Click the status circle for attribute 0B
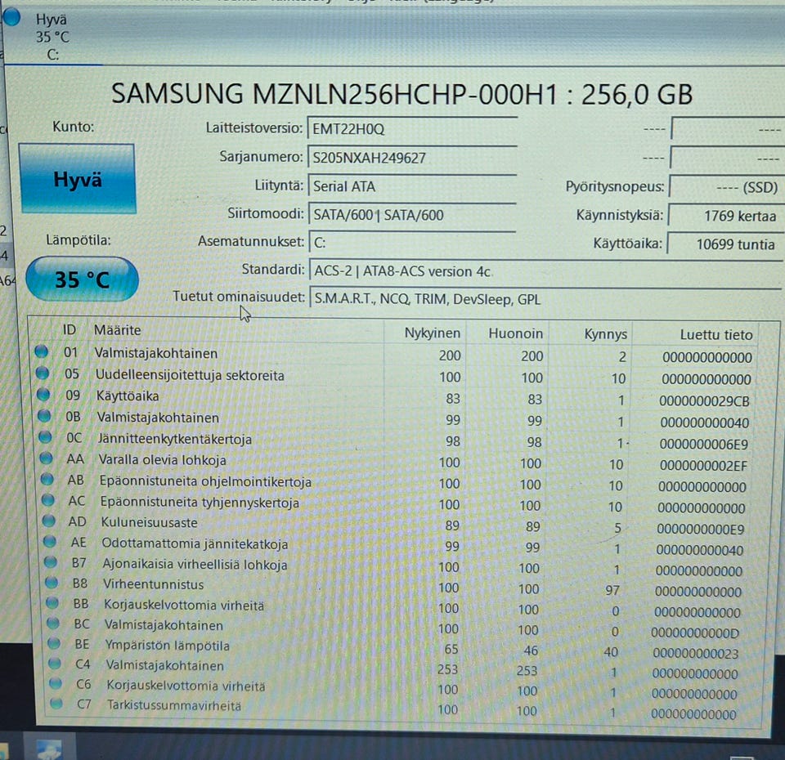 (x=44, y=415)
